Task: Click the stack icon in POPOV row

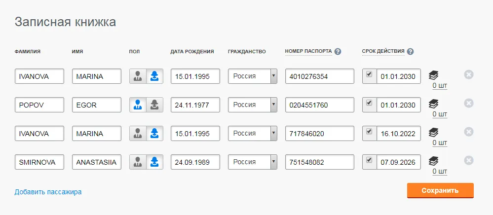Action: coord(433,104)
